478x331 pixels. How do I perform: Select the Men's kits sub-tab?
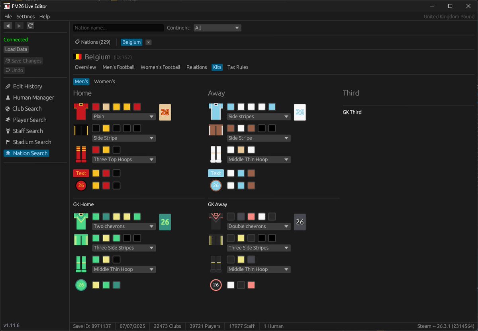(x=81, y=82)
